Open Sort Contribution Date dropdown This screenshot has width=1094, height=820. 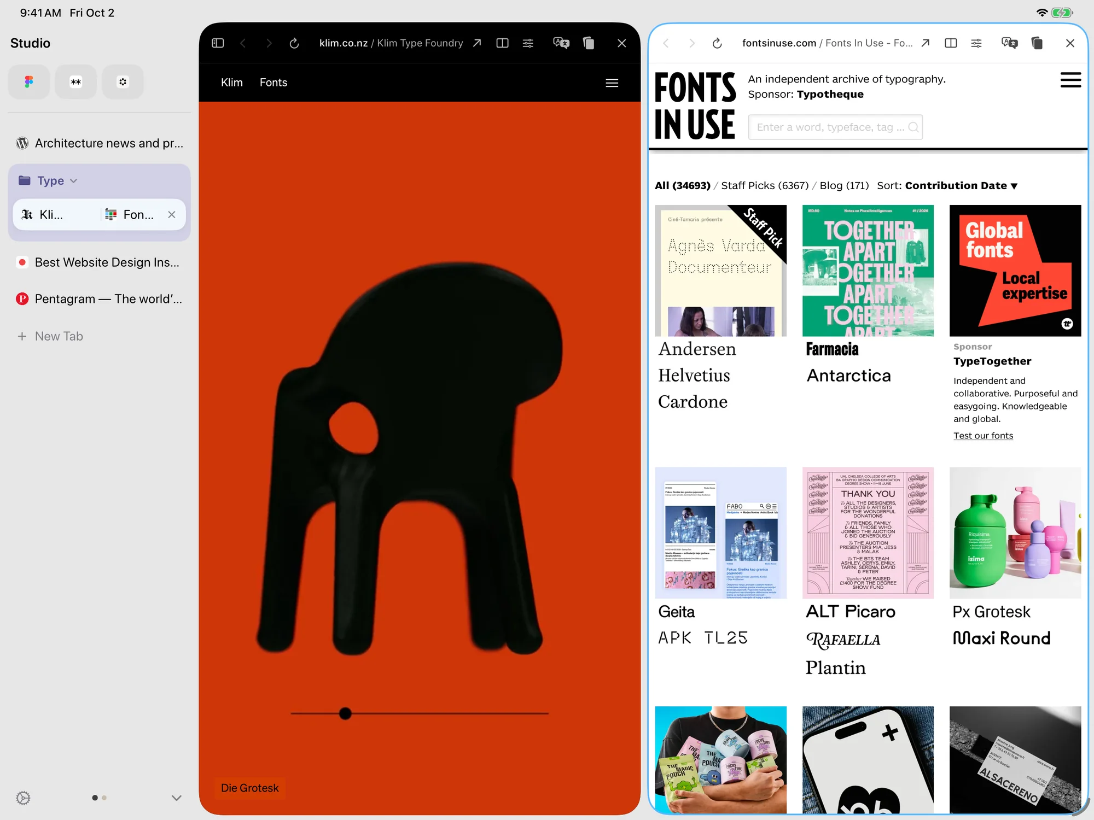pyautogui.click(x=961, y=186)
